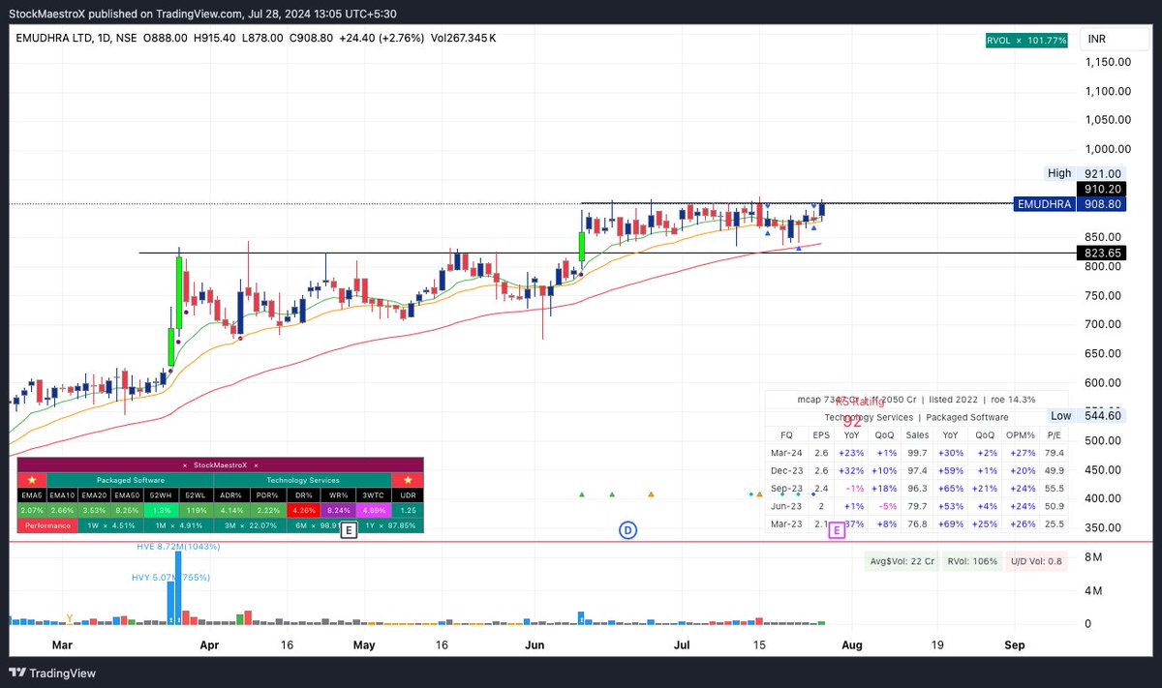Image resolution: width=1162 pixels, height=688 pixels.
Task: Click the RVOL 101.77% indicator label
Action: (x=1026, y=40)
